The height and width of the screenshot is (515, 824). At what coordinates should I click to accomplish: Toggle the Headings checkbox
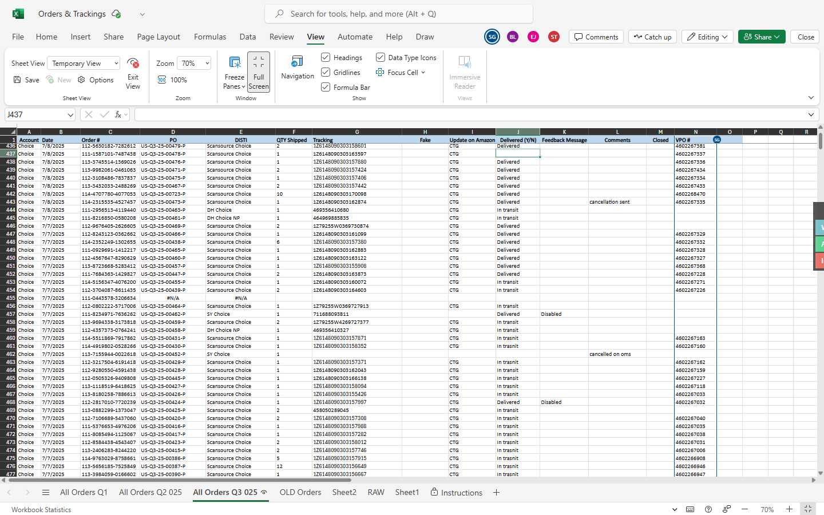[326, 57]
